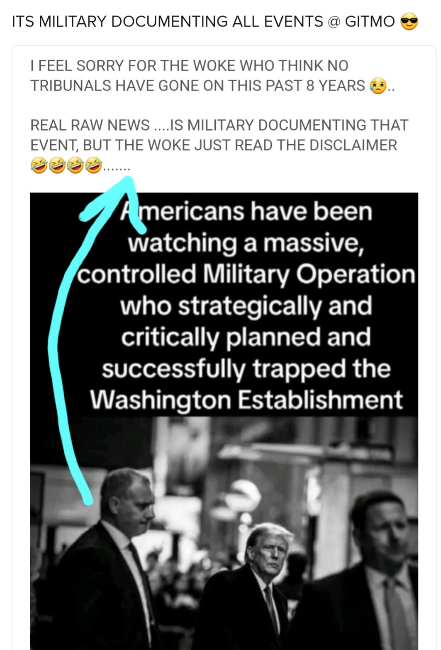This screenshot has width=441, height=650.
Task: Click the word DISCLAIMER in the post
Action: coord(353,145)
